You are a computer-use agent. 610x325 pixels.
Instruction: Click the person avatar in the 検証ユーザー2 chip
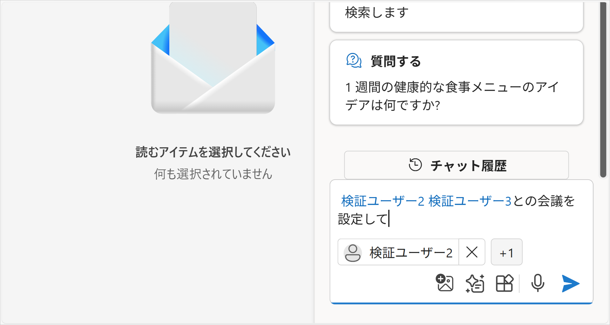(x=353, y=253)
